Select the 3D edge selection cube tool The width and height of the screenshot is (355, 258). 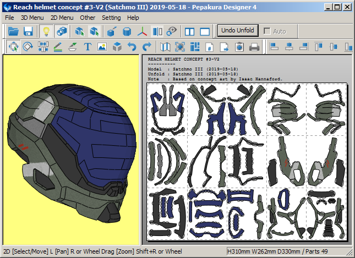click(94, 31)
